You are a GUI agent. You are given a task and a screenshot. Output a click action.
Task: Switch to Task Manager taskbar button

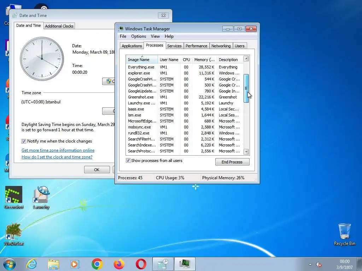click(185, 264)
